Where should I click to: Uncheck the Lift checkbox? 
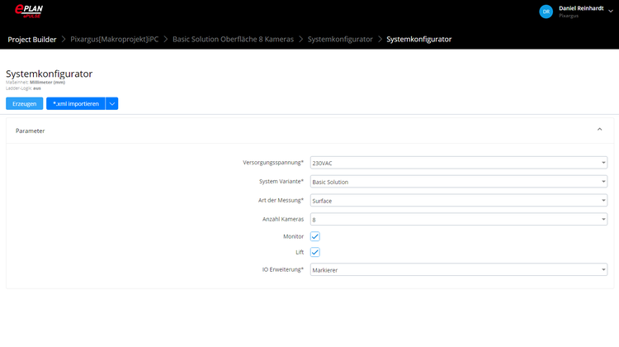315,252
